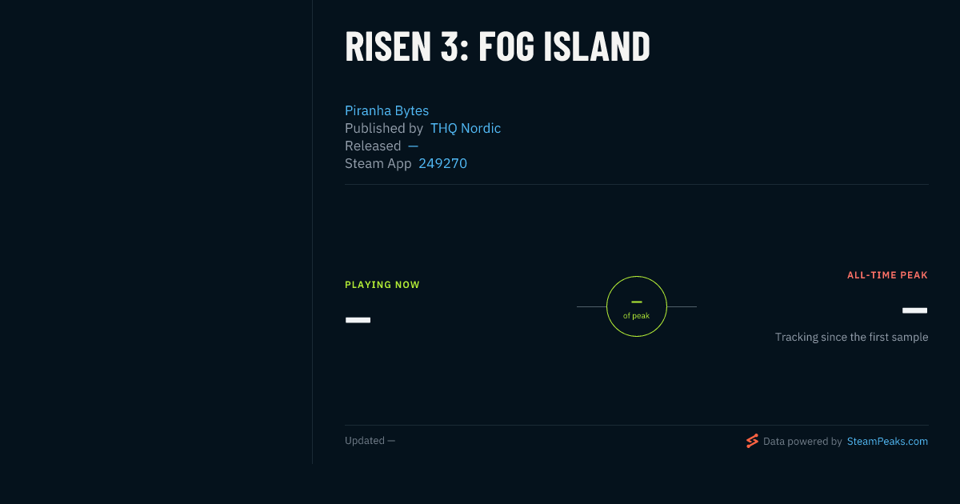Click the SteamPeaks logo icon
The image size is (960, 504).
(752, 441)
